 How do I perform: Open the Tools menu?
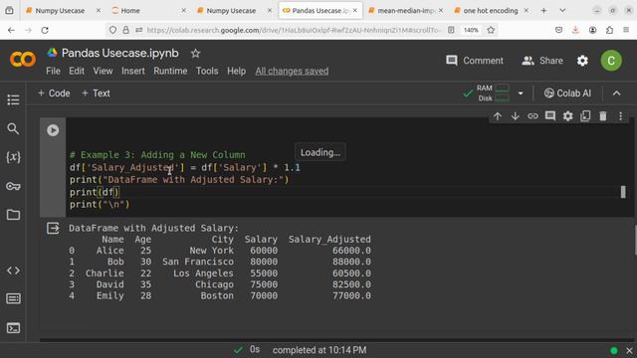207,71
